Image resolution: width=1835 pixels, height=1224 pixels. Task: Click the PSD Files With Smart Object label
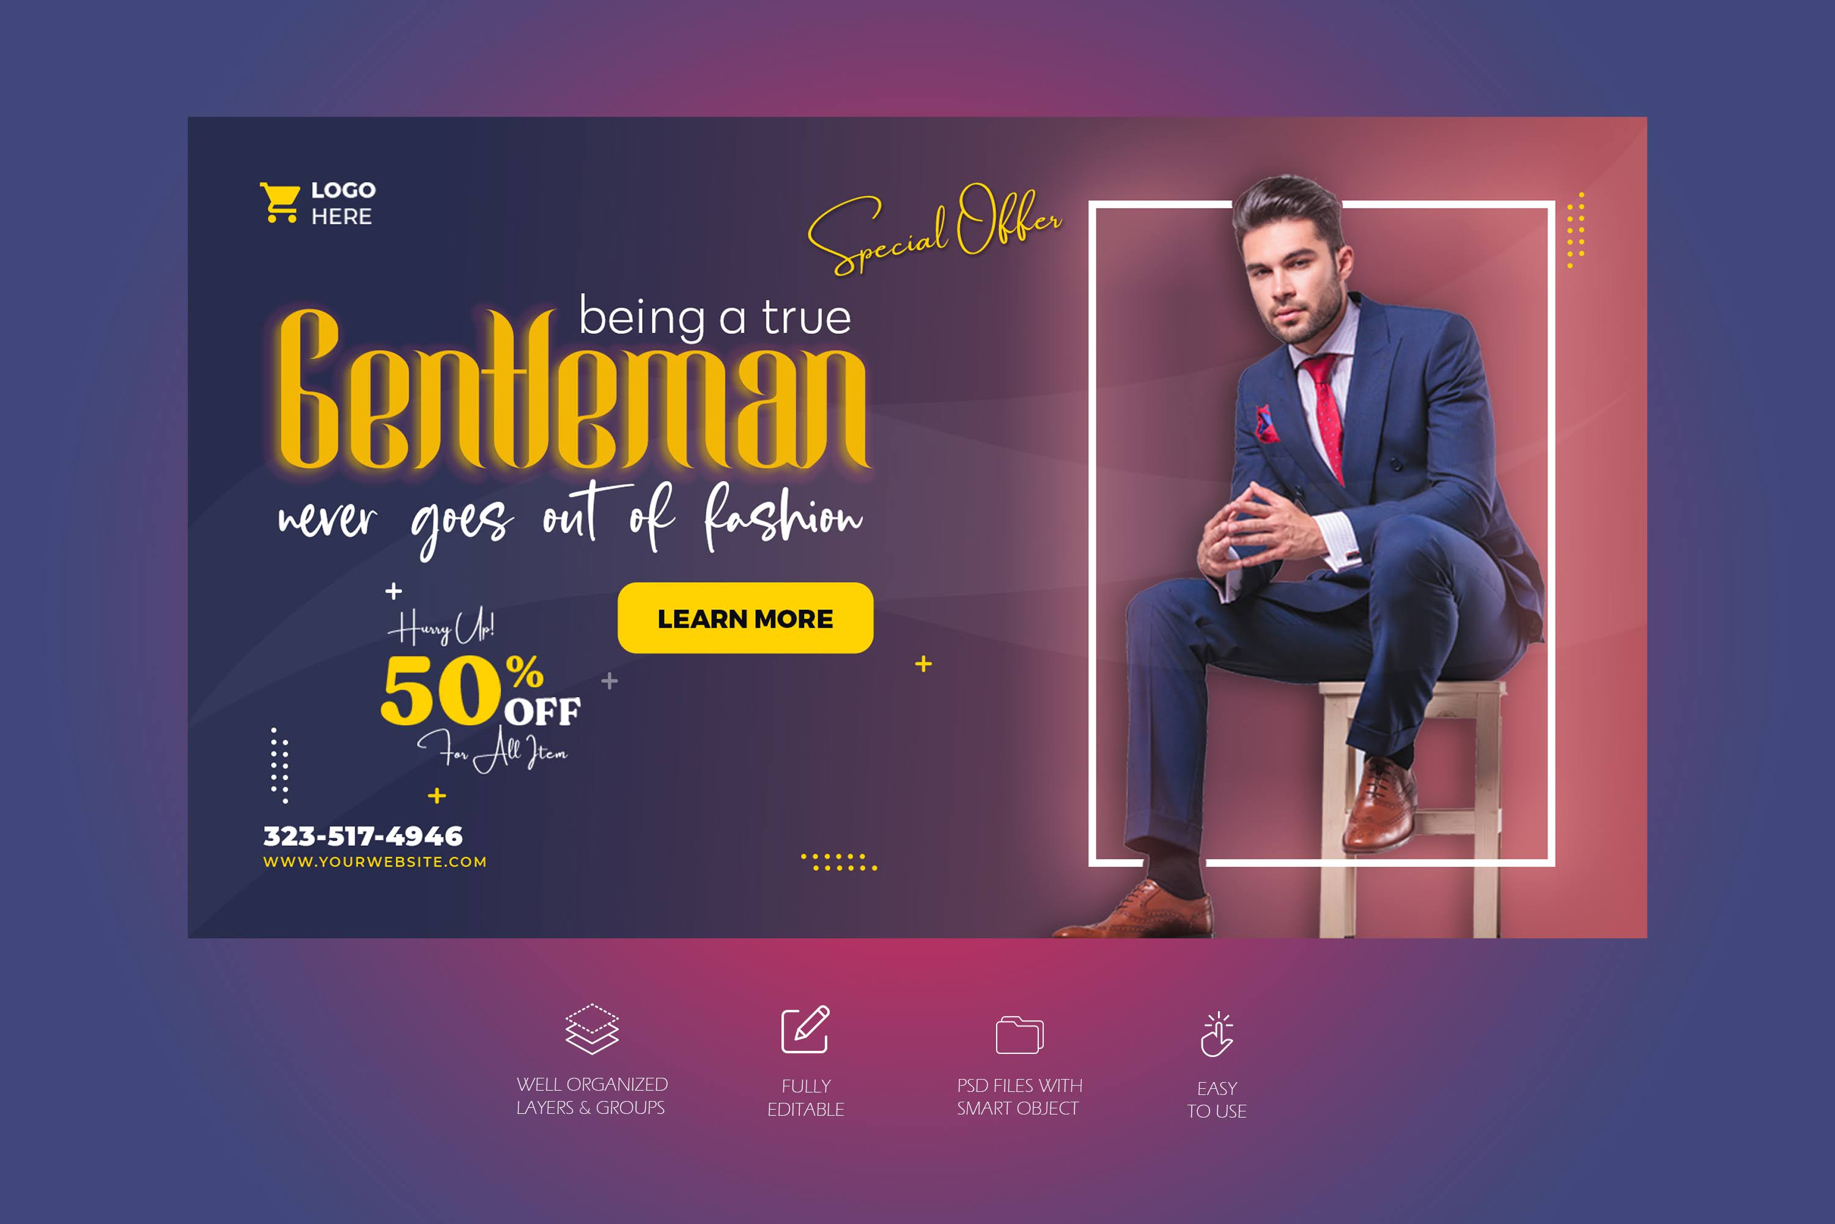1020,1096
